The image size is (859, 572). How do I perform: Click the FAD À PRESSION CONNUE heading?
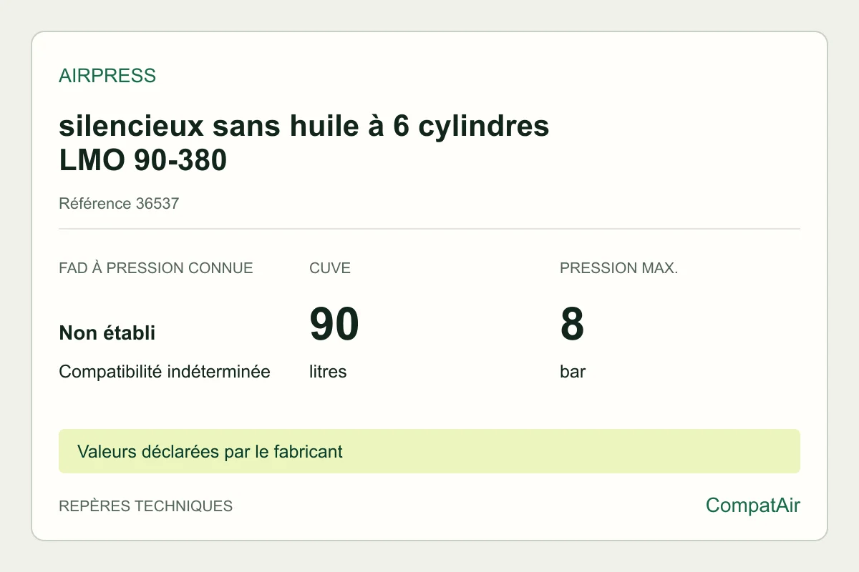(156, 268)
